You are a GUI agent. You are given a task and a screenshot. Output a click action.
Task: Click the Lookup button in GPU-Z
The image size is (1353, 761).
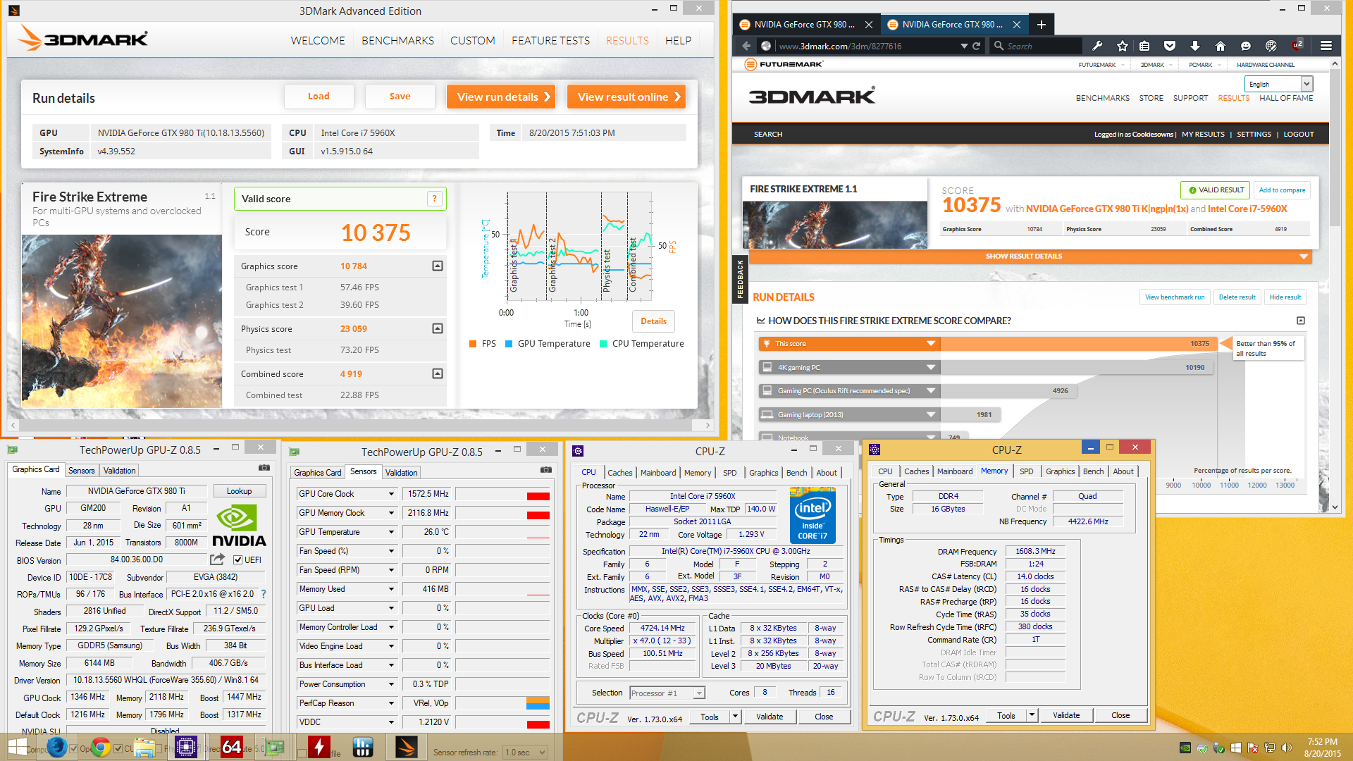tap(239, 491)
